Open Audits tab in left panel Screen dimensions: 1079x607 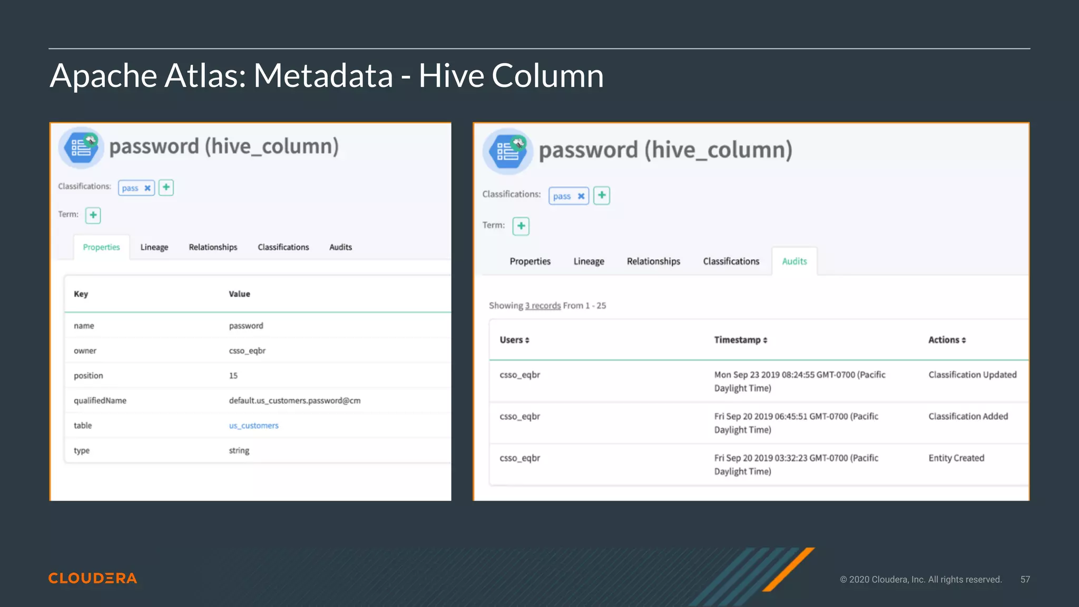coord(340,247)
